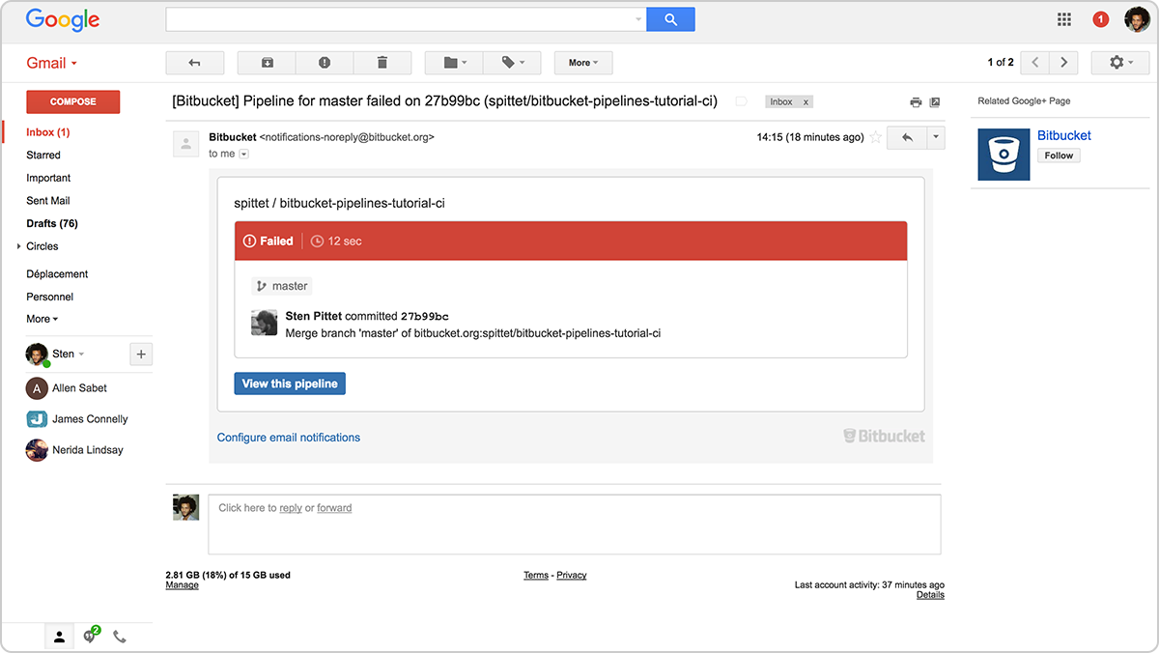Click the View this pipeline button
The width and height of the screenshot is (1159, 653).
point(289,383)
